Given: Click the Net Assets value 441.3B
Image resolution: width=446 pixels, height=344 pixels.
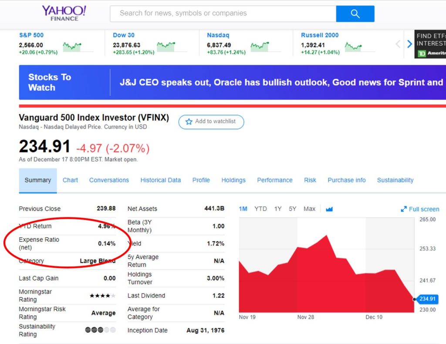Looking at the screenshot, I should point(214,209).
